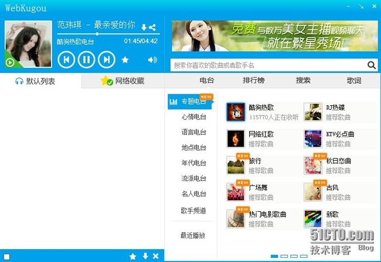Click the play overlay on album cover

10,63
